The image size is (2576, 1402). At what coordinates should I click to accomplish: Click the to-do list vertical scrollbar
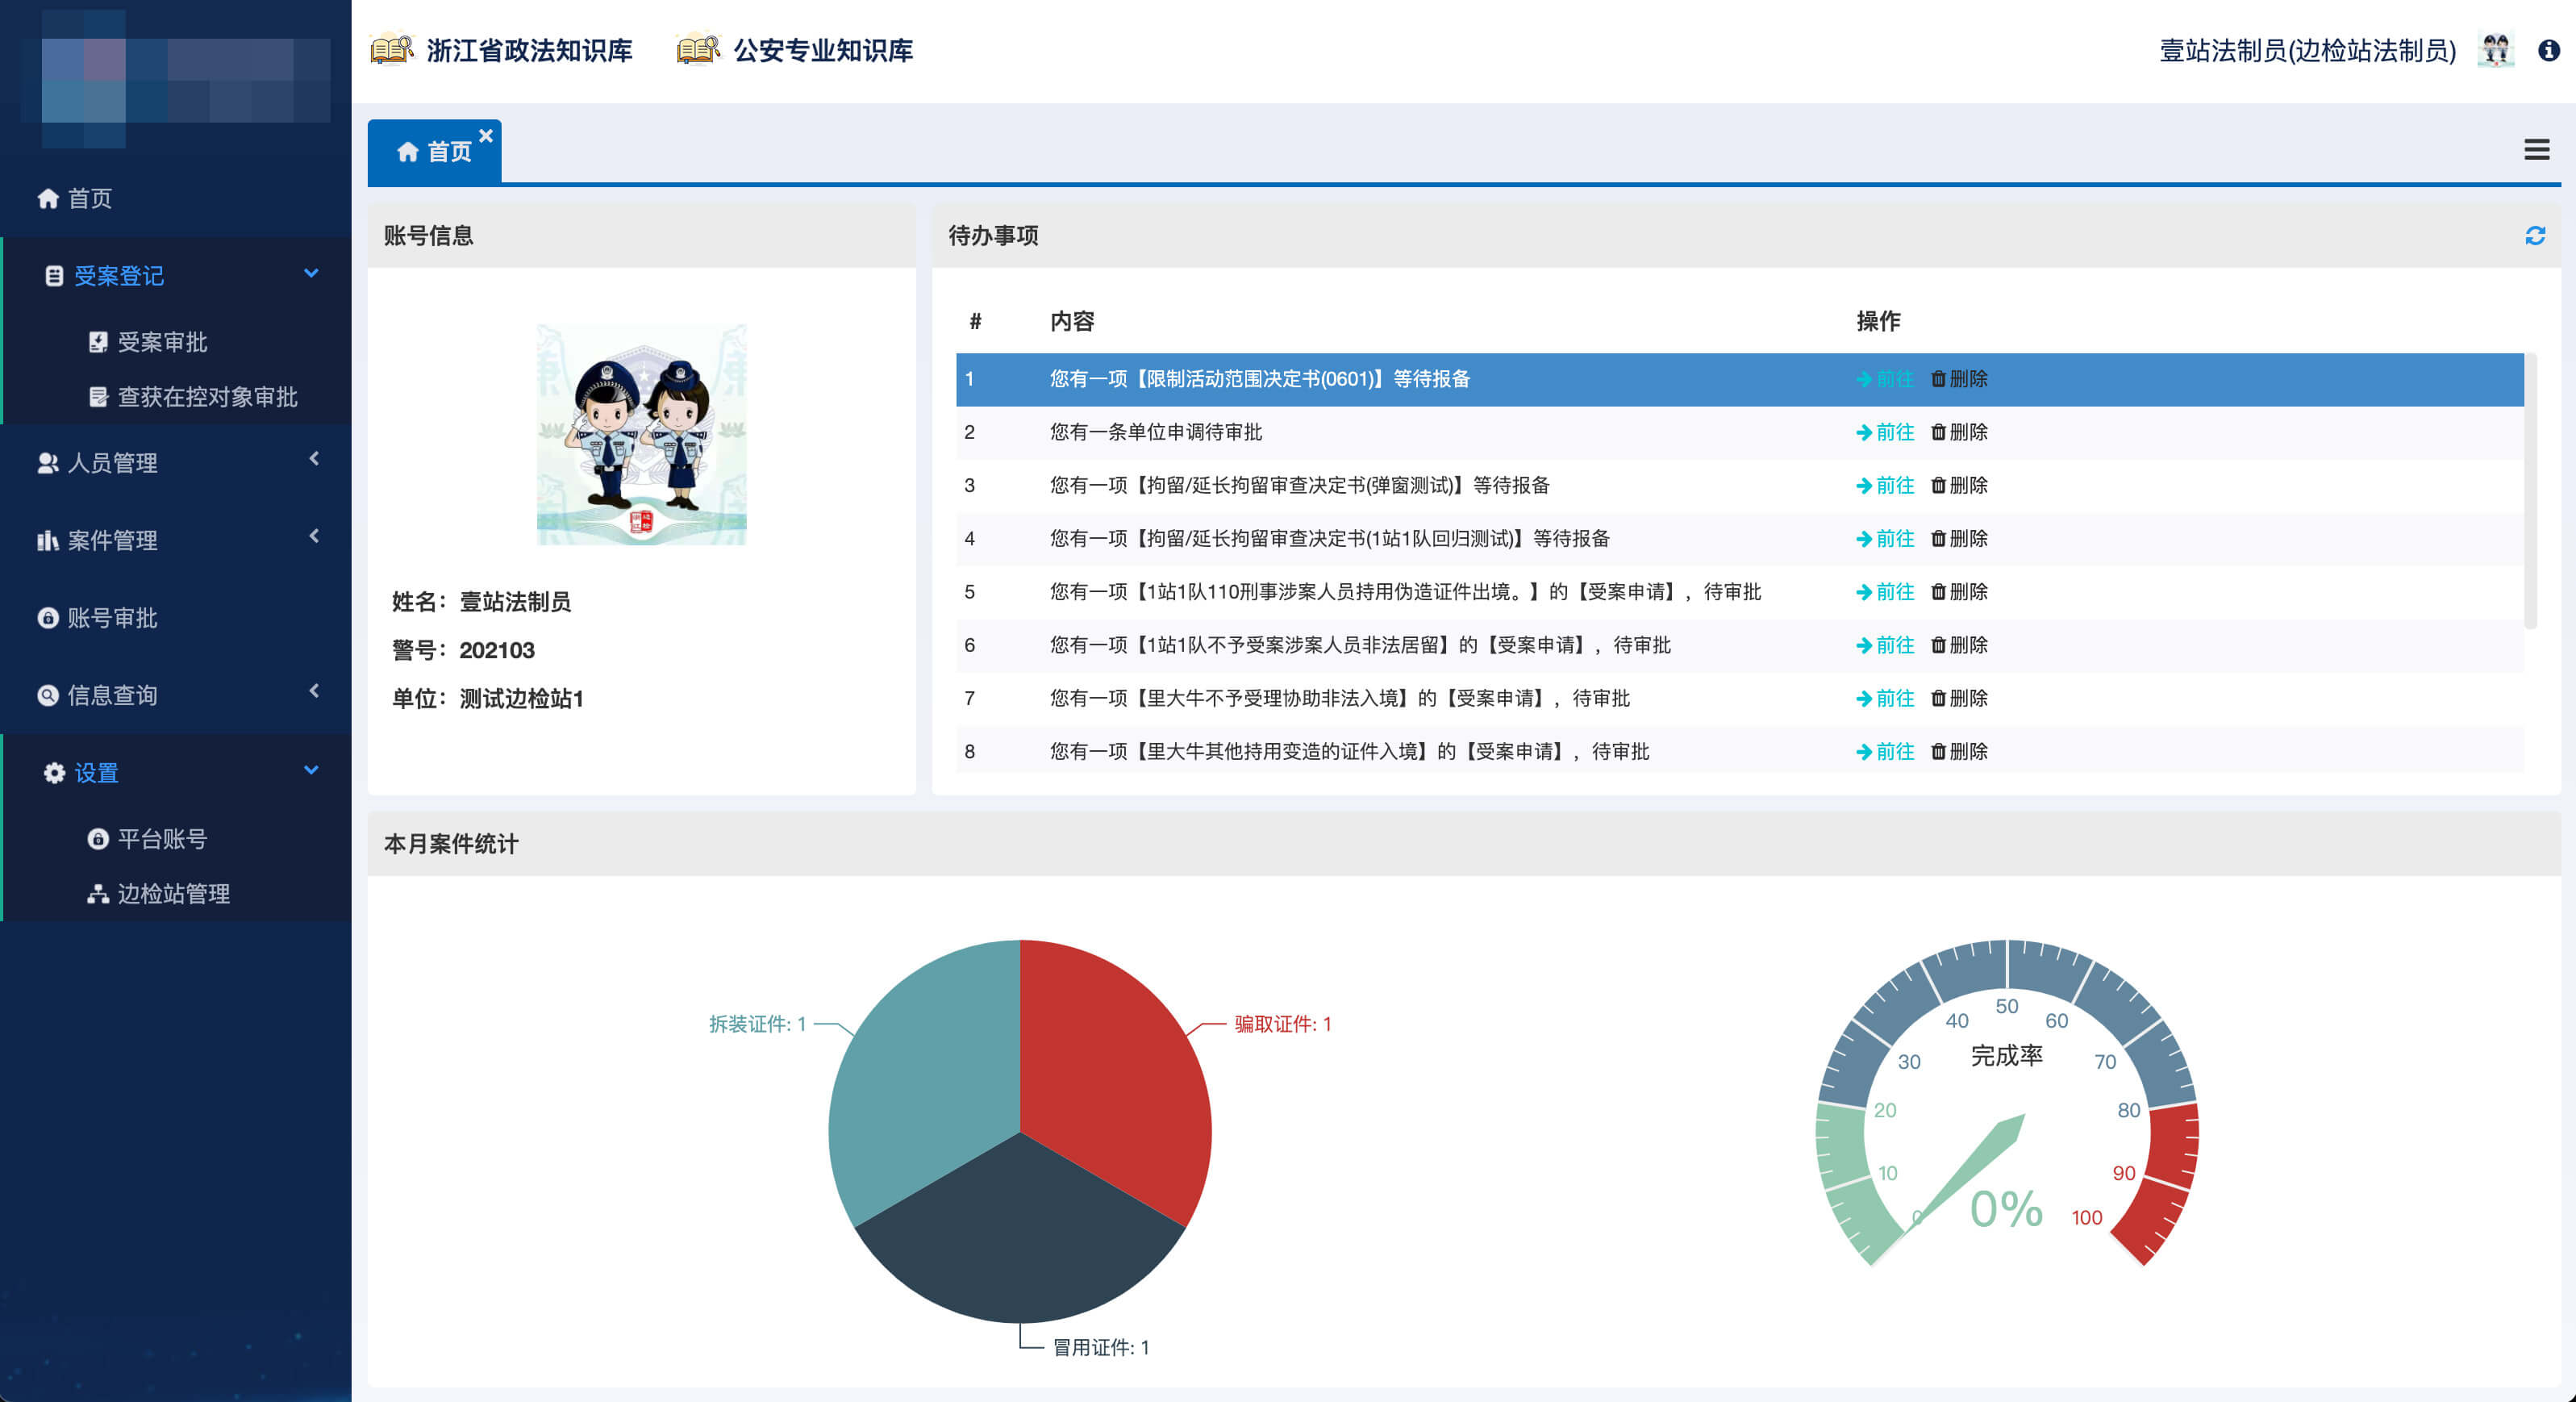(2530, 490)
